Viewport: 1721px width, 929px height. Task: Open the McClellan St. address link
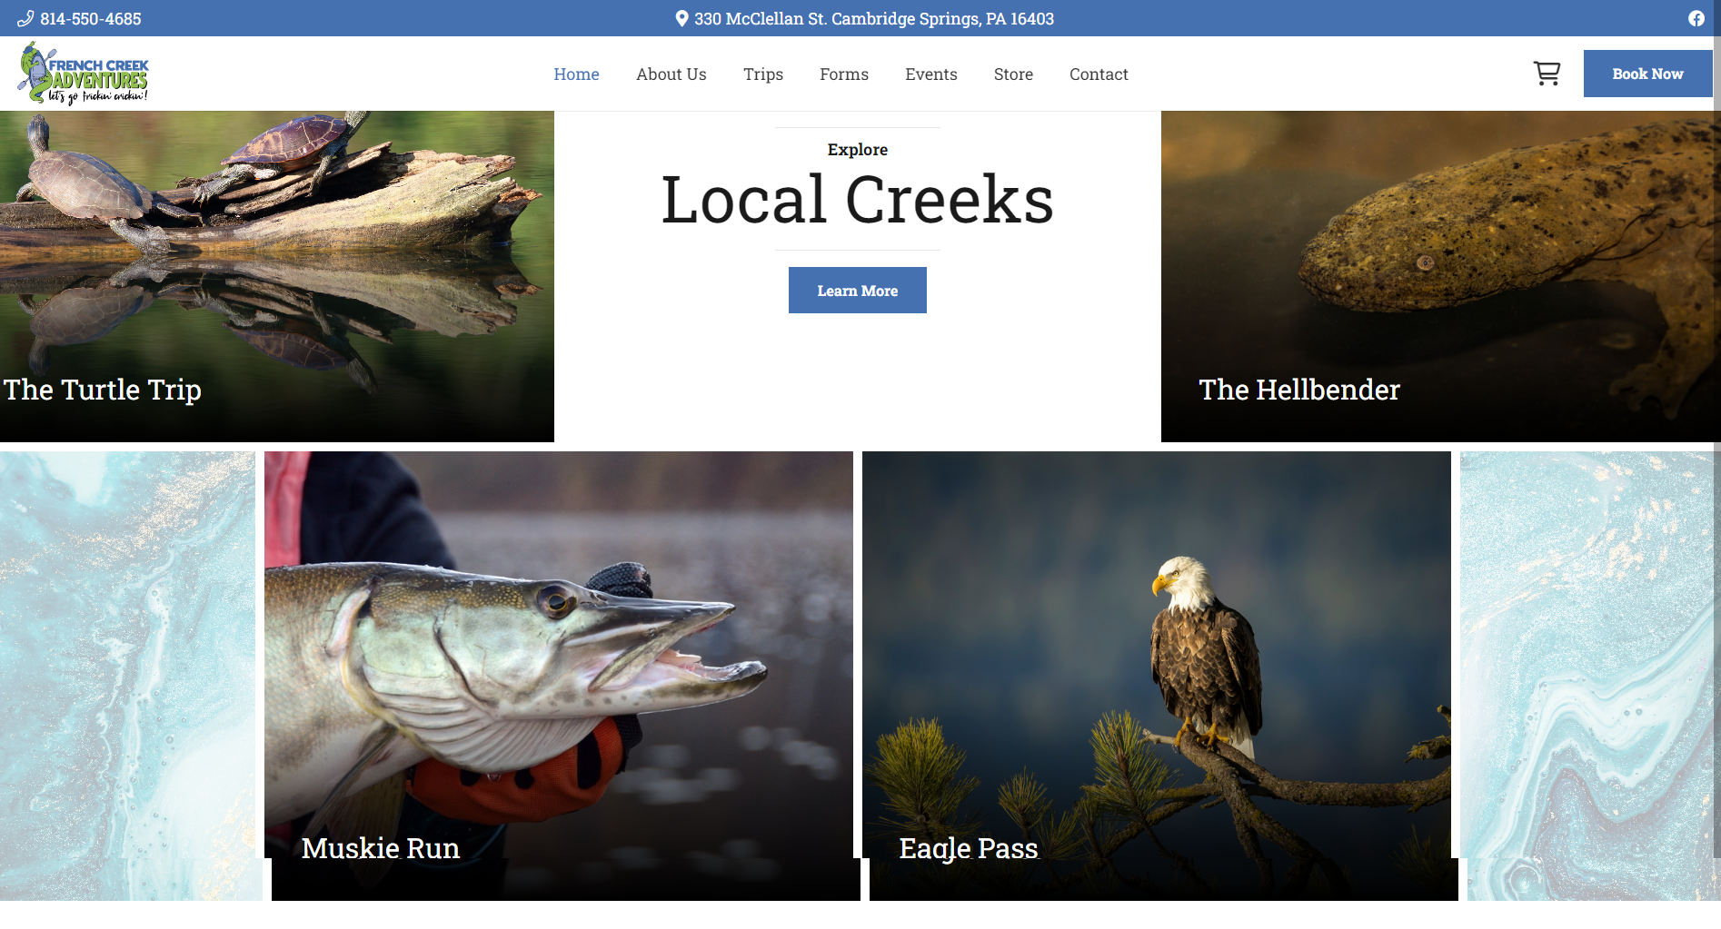[873, 18]
